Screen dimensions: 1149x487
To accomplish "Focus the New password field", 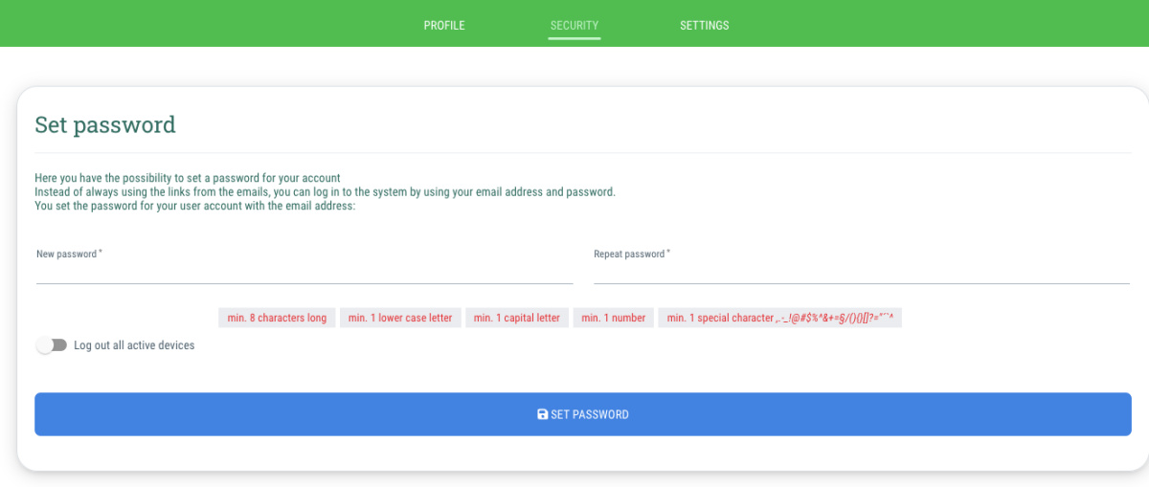I will pos(304,272).
